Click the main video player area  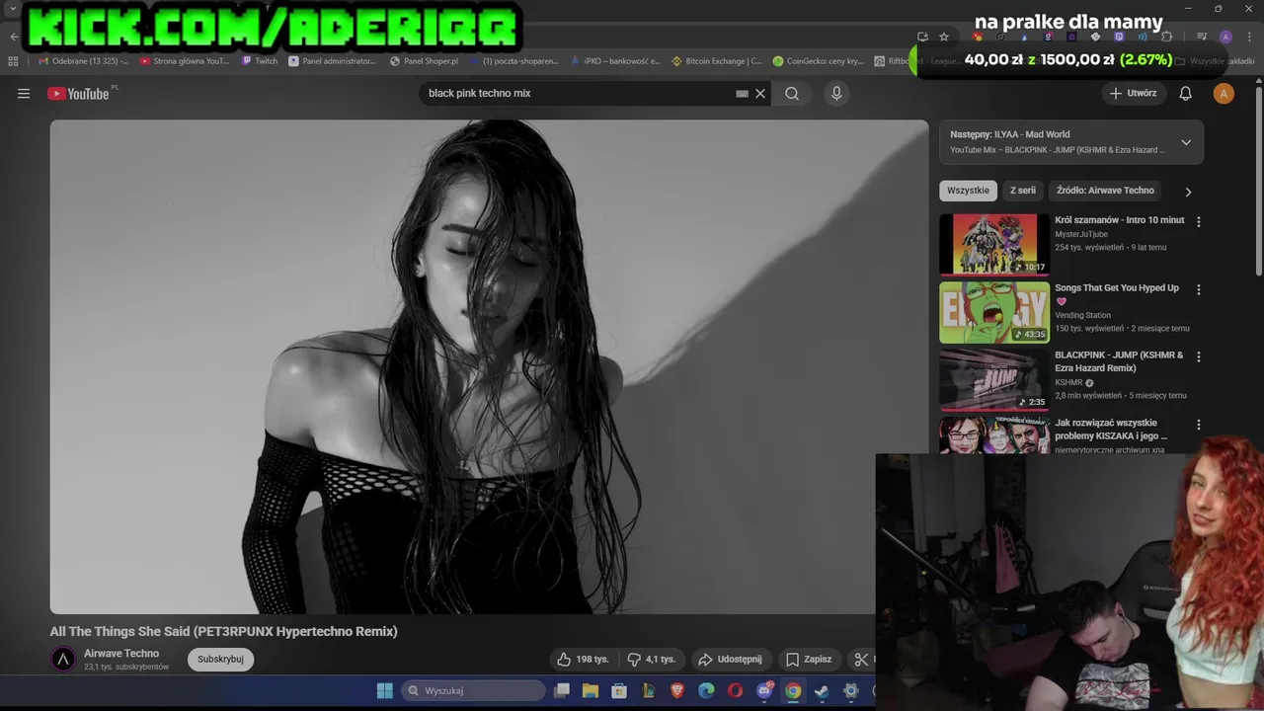coord(489,366)
